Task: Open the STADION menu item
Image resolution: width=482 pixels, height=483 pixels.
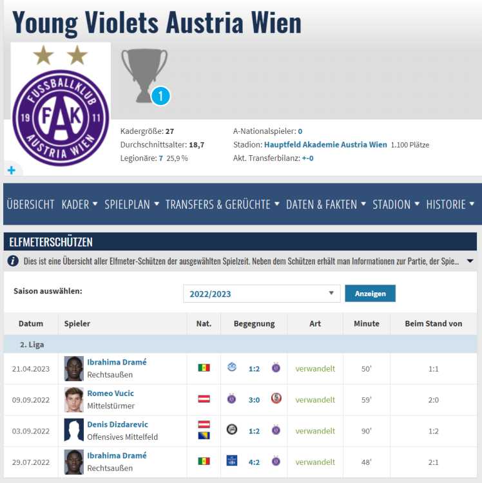Action: click(396, 204)
